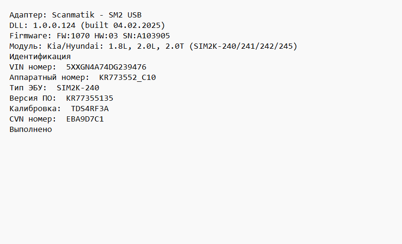
Task: Click the parenthesized SIM2K-240/241/242/245 list
Action: click(x=243, y=46)
